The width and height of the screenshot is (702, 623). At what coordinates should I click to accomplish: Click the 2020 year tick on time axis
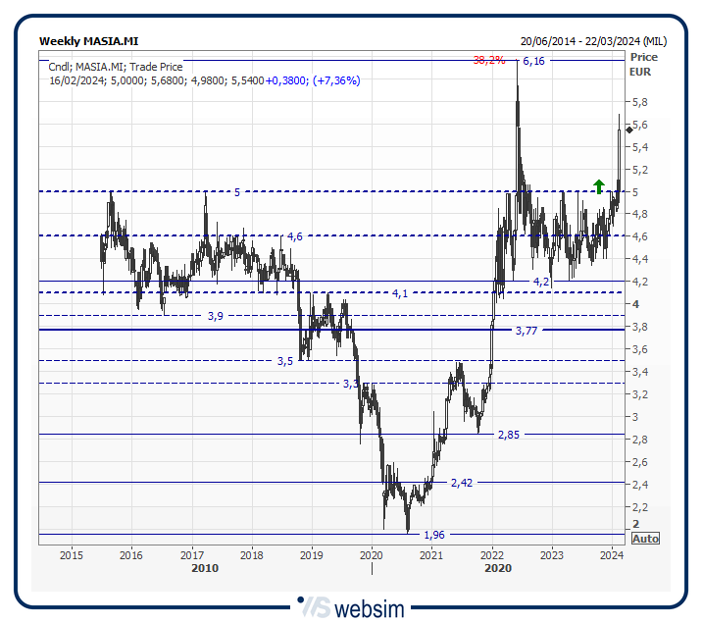(x=372, y=554)
